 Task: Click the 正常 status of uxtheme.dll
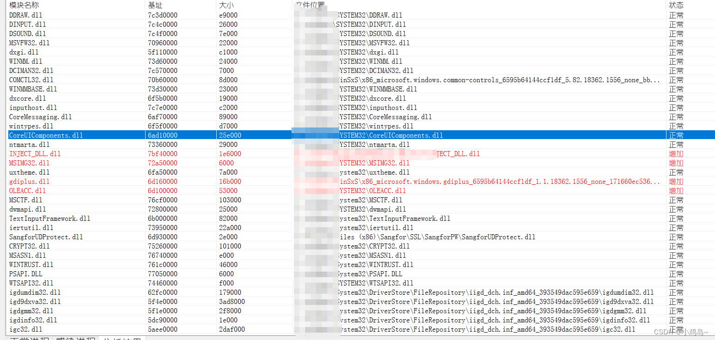[x=676, y=172]
